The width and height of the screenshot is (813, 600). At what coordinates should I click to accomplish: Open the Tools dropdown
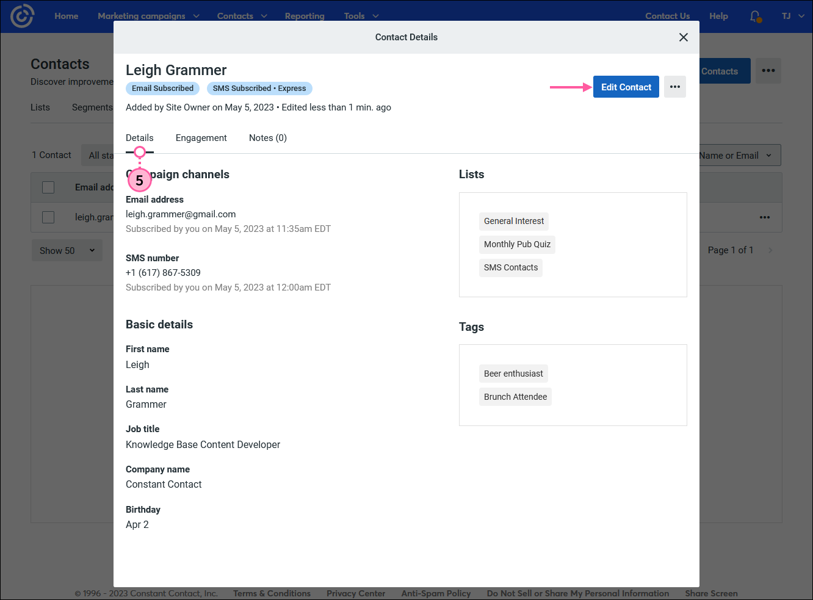355,16
